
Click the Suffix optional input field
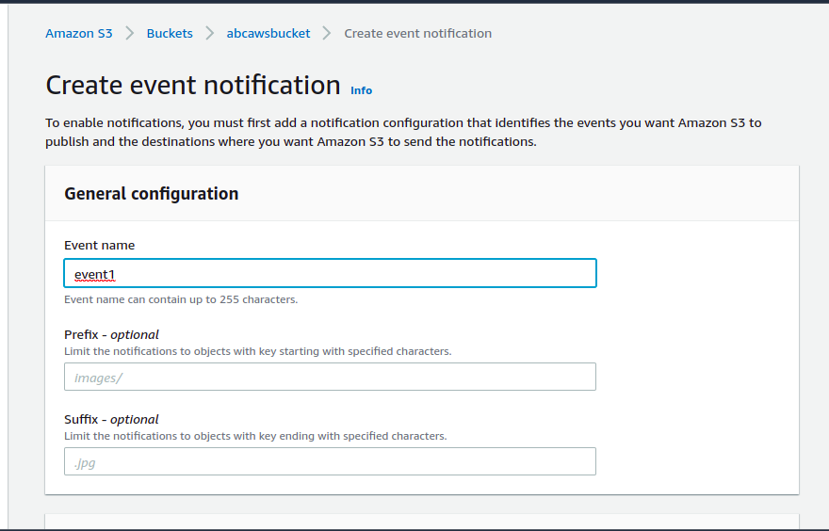coord(330,461)
